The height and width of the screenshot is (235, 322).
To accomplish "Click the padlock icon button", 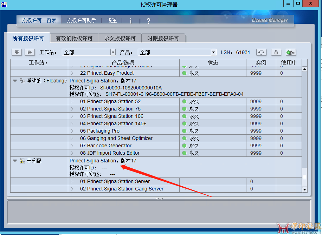I will tap(276, 53).
